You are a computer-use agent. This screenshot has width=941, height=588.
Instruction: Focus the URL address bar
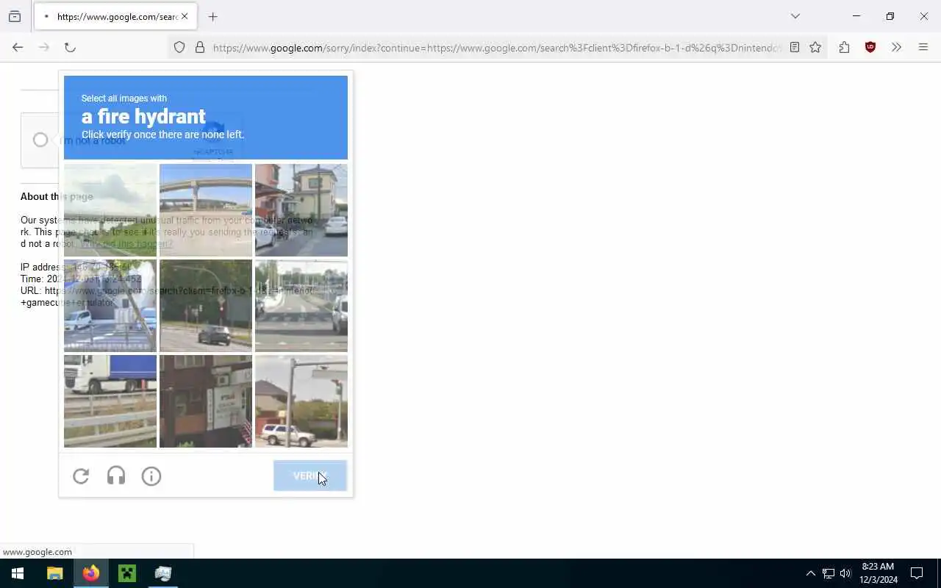[496, 48]
